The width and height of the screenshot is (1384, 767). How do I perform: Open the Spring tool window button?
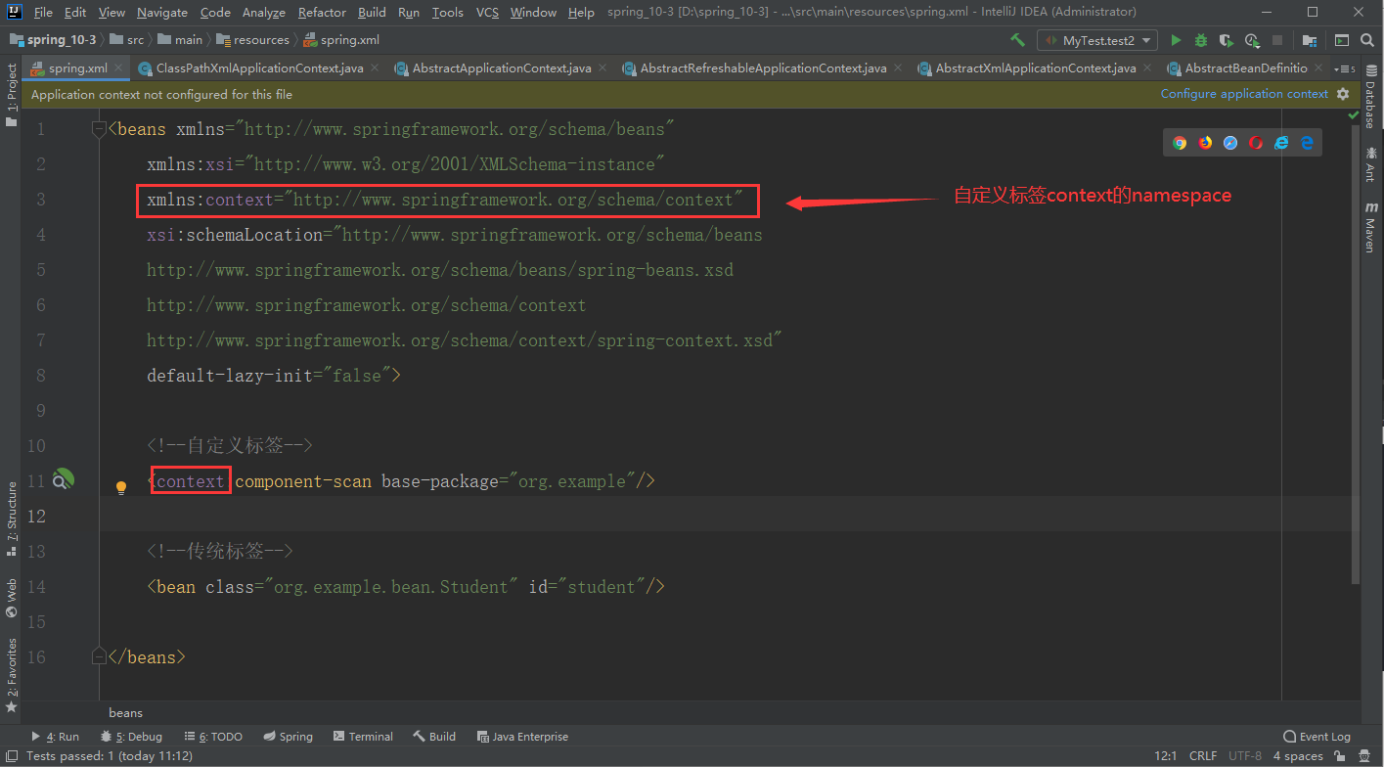coord(287,737)
